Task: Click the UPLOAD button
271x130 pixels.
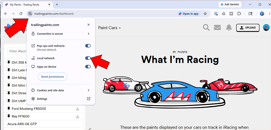Action: click(248, 28)
